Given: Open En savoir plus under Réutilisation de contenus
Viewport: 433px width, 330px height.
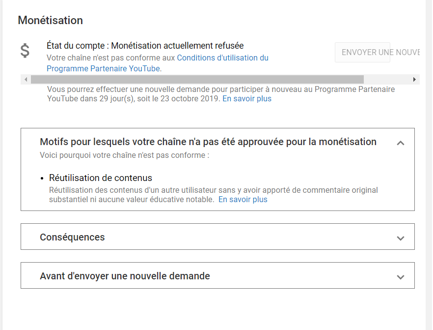Looking at the screenshot, I should (243, 200).
